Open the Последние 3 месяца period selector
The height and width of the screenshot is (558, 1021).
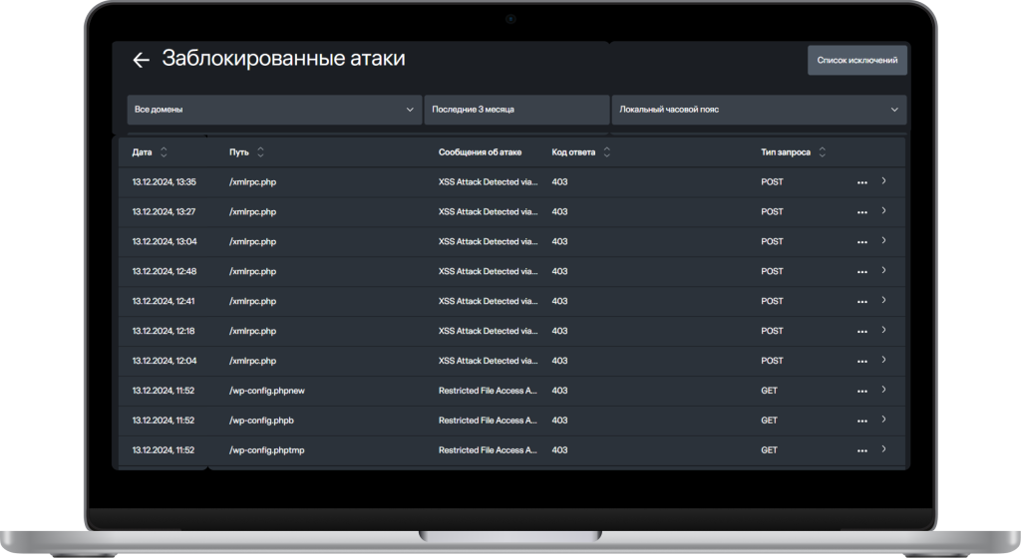[515, 110]
